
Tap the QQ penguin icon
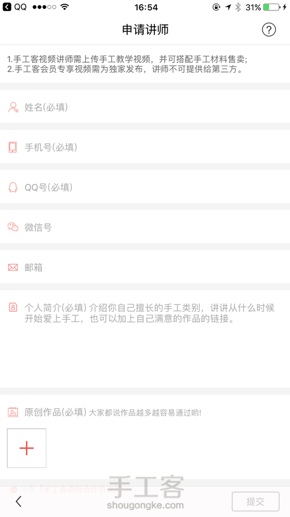[13, 187]
